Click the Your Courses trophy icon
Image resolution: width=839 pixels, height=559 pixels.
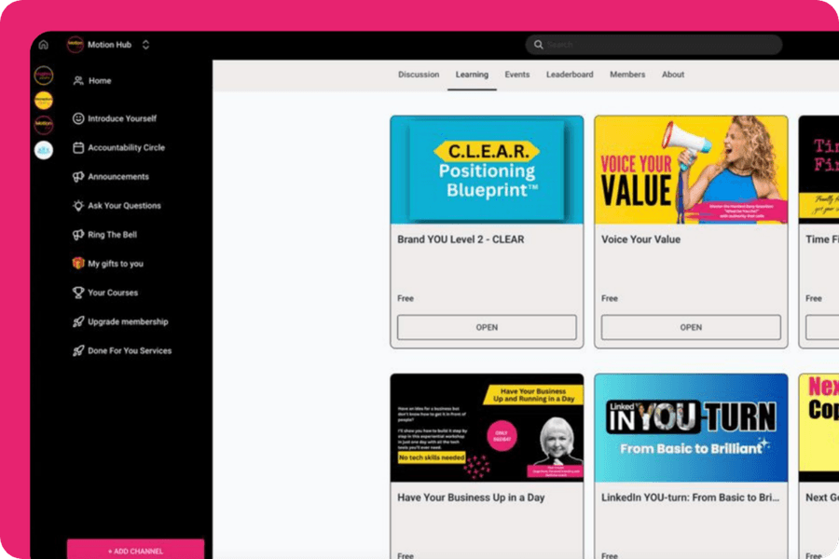(x=78, y=293)
